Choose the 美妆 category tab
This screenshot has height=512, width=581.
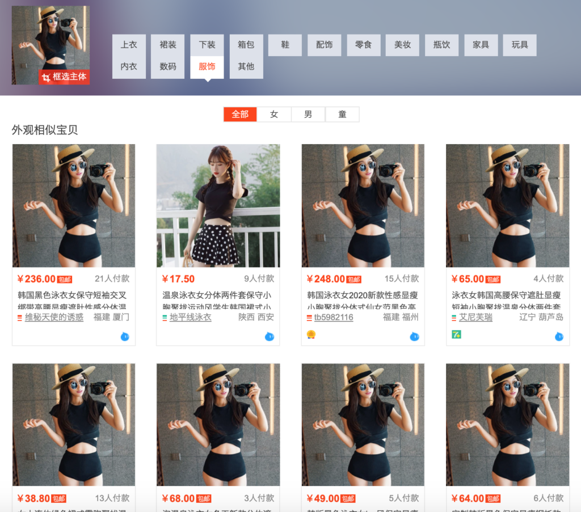point(403,45)
